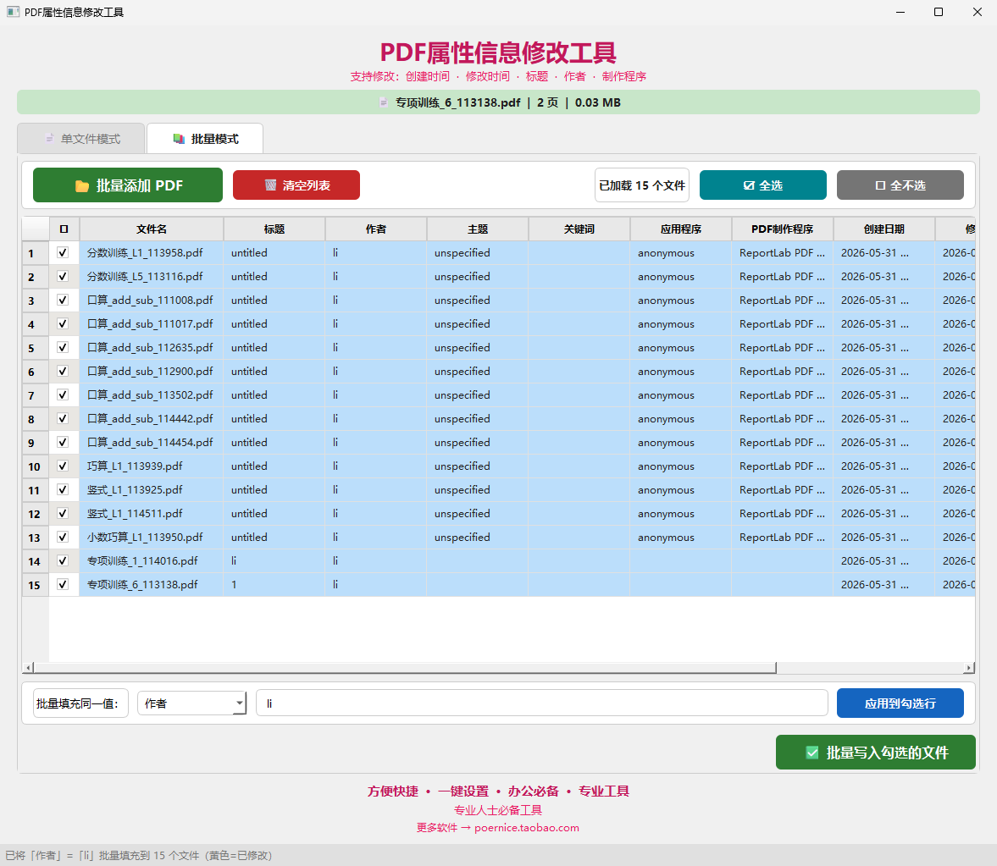
Task: Click the 关键词 column header
Action: (579, 229)
